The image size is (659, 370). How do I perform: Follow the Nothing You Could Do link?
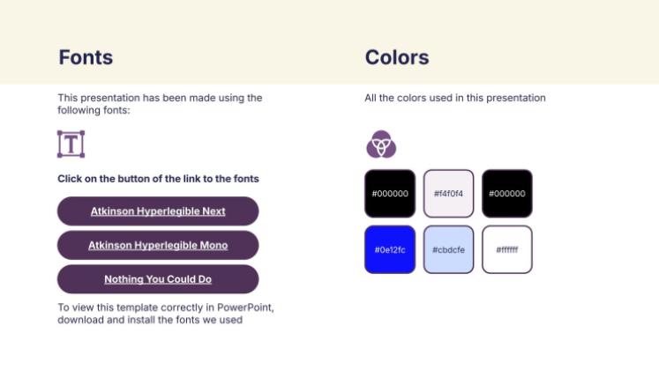click(158, 279)
